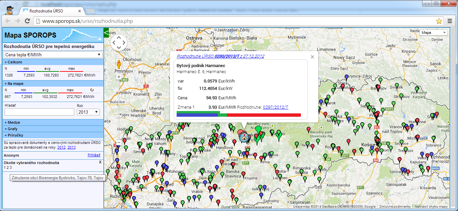
Task: Click the blue segment of the popup price bar
Action: [x=197, y=115]
